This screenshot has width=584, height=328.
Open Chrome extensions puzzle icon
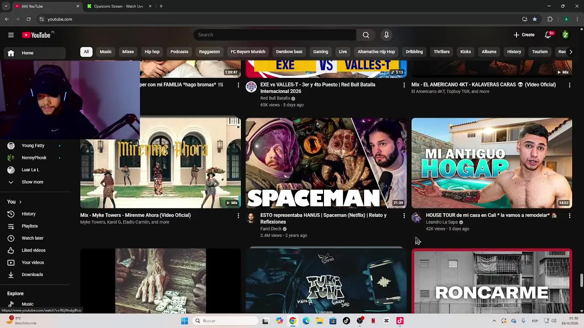click(x=550, y=19)
